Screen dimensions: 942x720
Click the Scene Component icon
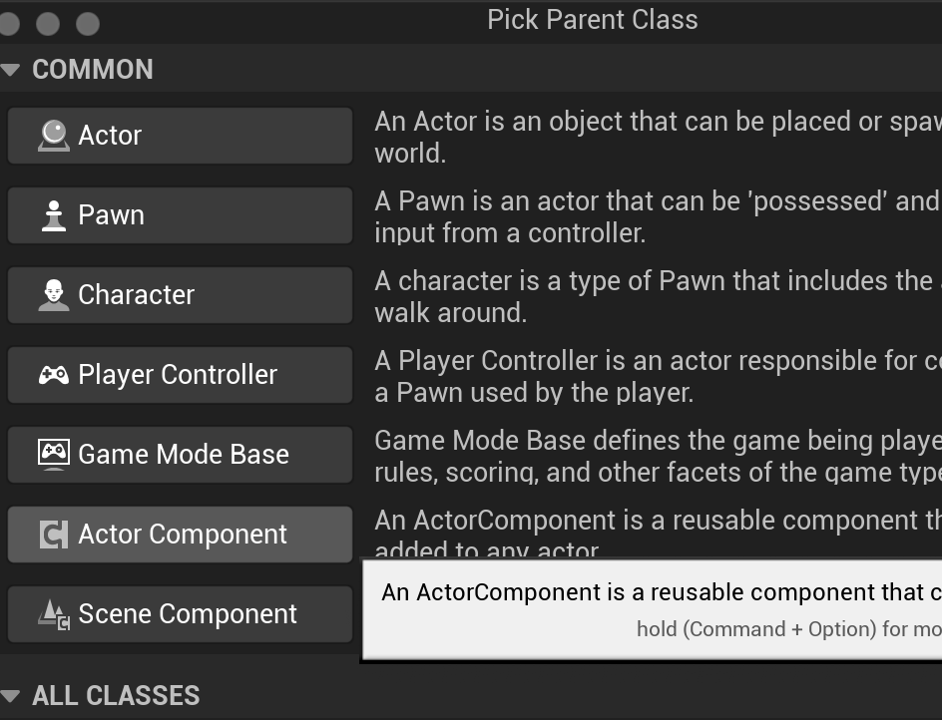(54, 614)
